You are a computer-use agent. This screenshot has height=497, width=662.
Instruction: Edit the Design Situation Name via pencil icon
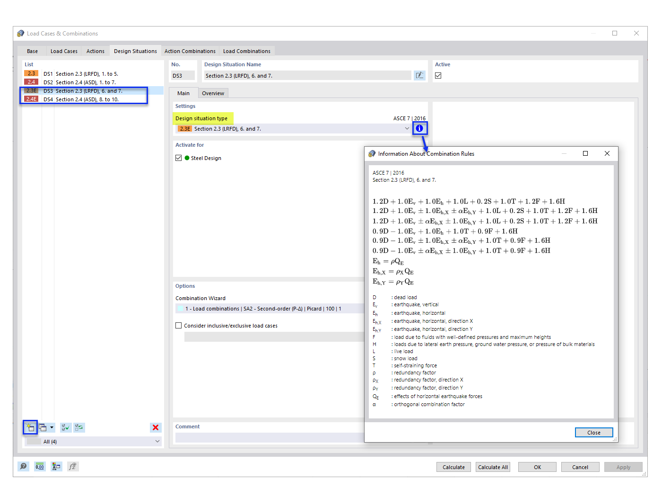419,75
